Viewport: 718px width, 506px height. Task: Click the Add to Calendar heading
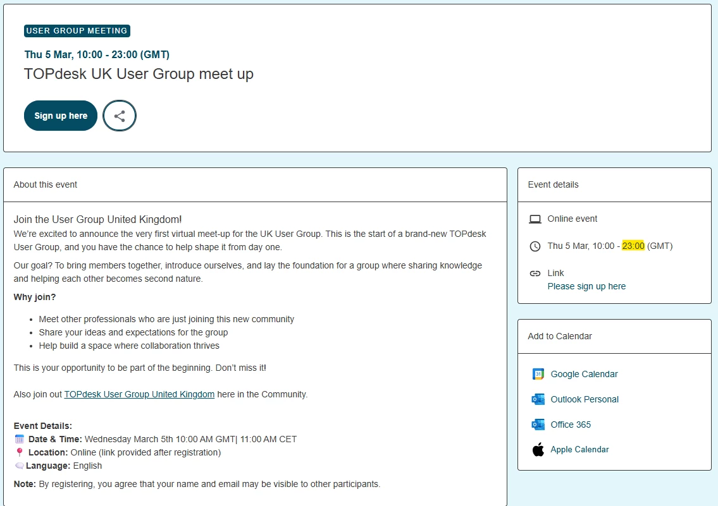560,337
